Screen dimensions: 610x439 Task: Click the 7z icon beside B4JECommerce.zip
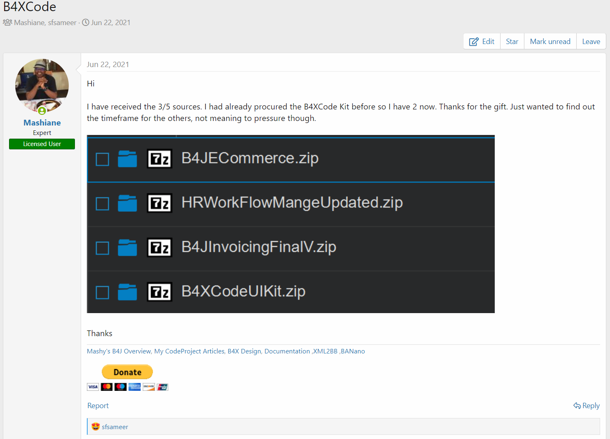point(160,159)
